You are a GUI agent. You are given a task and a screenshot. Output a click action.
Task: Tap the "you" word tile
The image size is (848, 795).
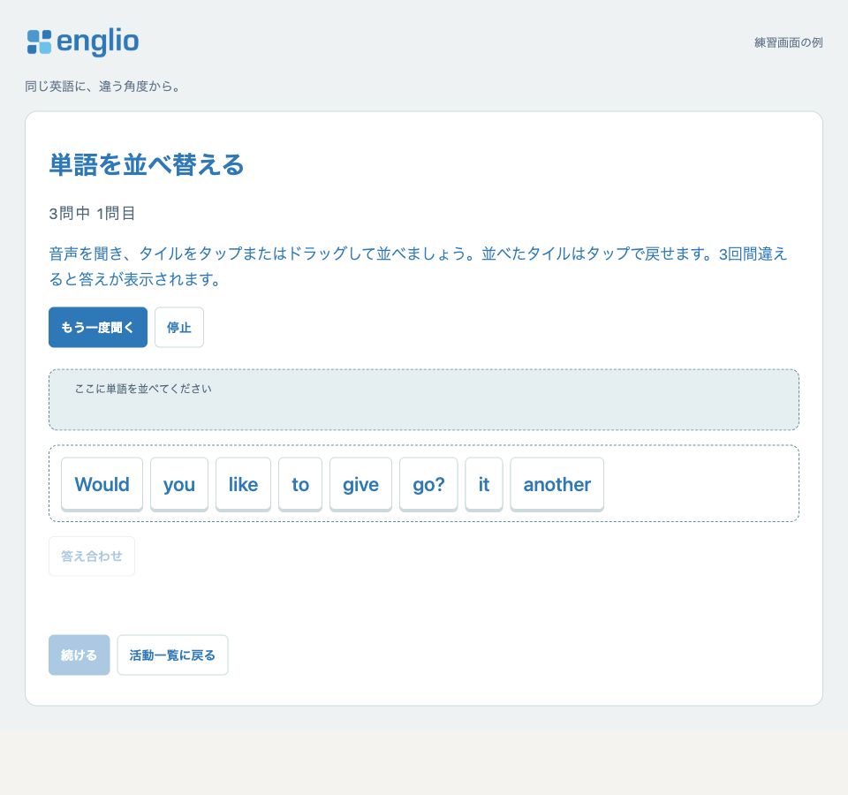coord(179,484)
